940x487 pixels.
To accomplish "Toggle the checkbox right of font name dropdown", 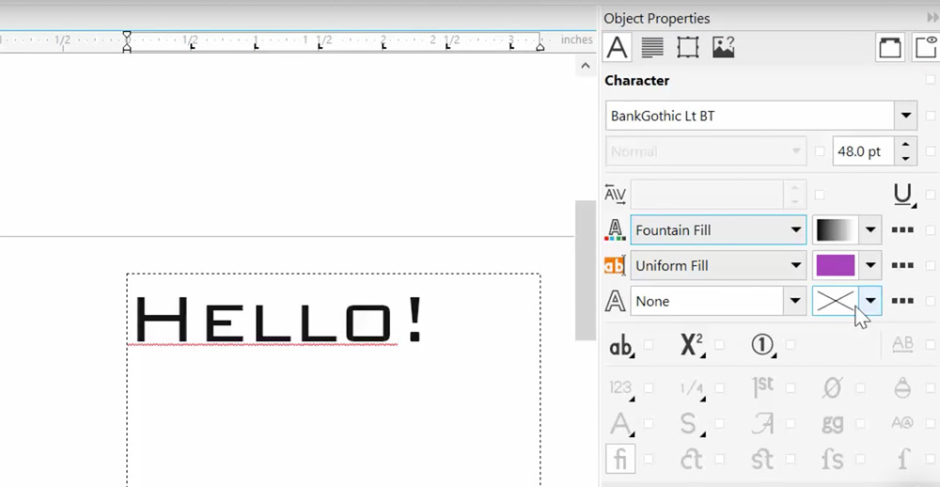I will tap(931, 116).
